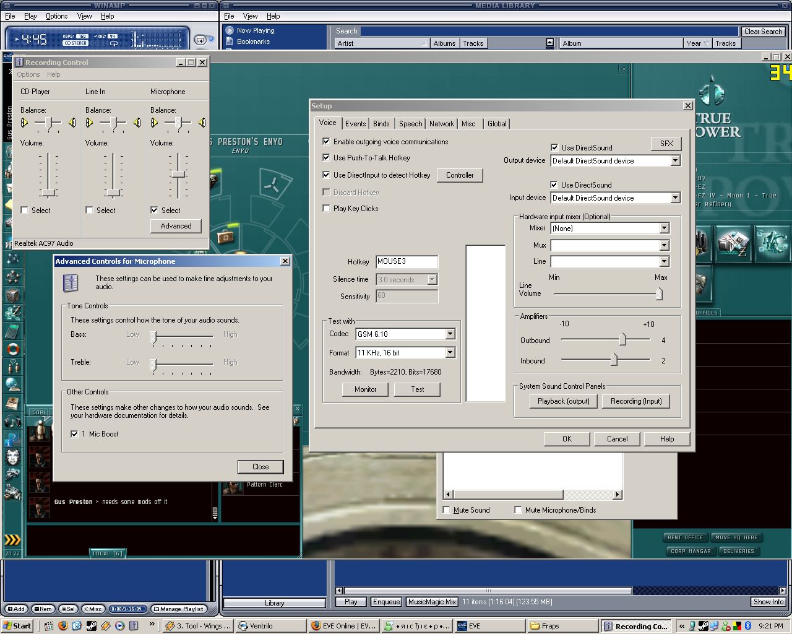Open the EVE question-mark info icon
792x634 pixels.
(12, 440)
